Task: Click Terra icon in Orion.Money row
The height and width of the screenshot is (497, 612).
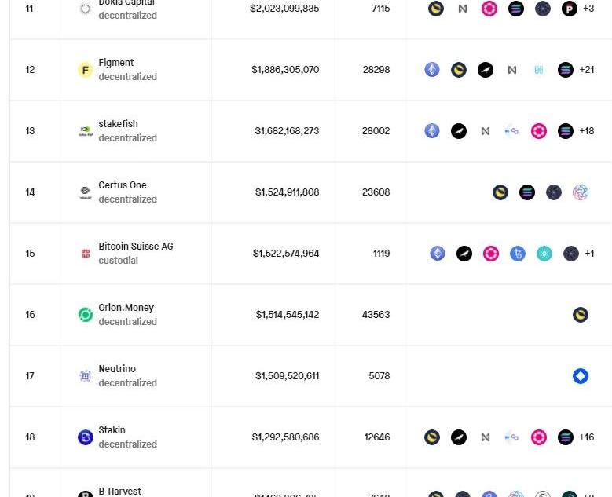Action: pos(581,315)
